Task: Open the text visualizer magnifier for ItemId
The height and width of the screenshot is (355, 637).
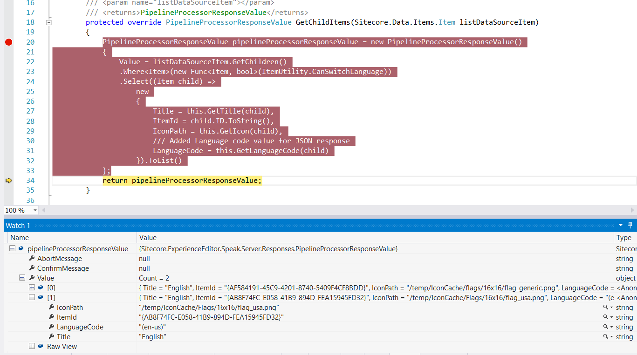Action: click(x=606, y=317)
